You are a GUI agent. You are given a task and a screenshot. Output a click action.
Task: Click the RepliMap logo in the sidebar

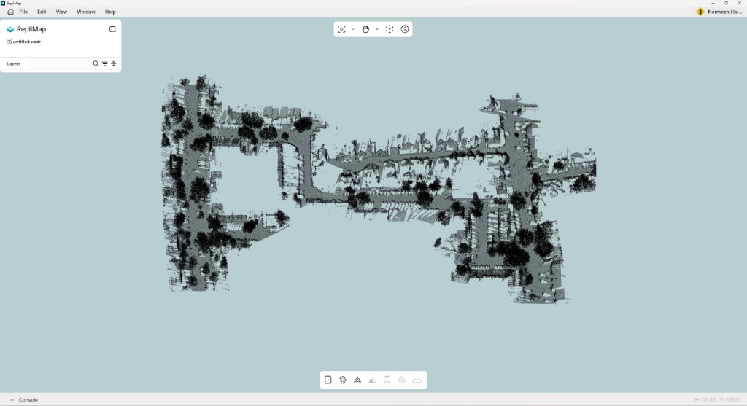point(10,29)
